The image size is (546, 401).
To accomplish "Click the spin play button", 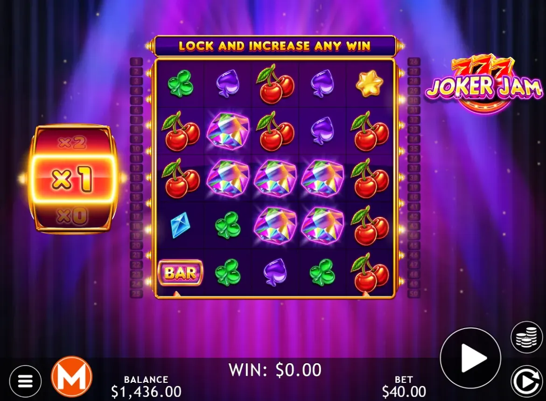I will (470, 358).
